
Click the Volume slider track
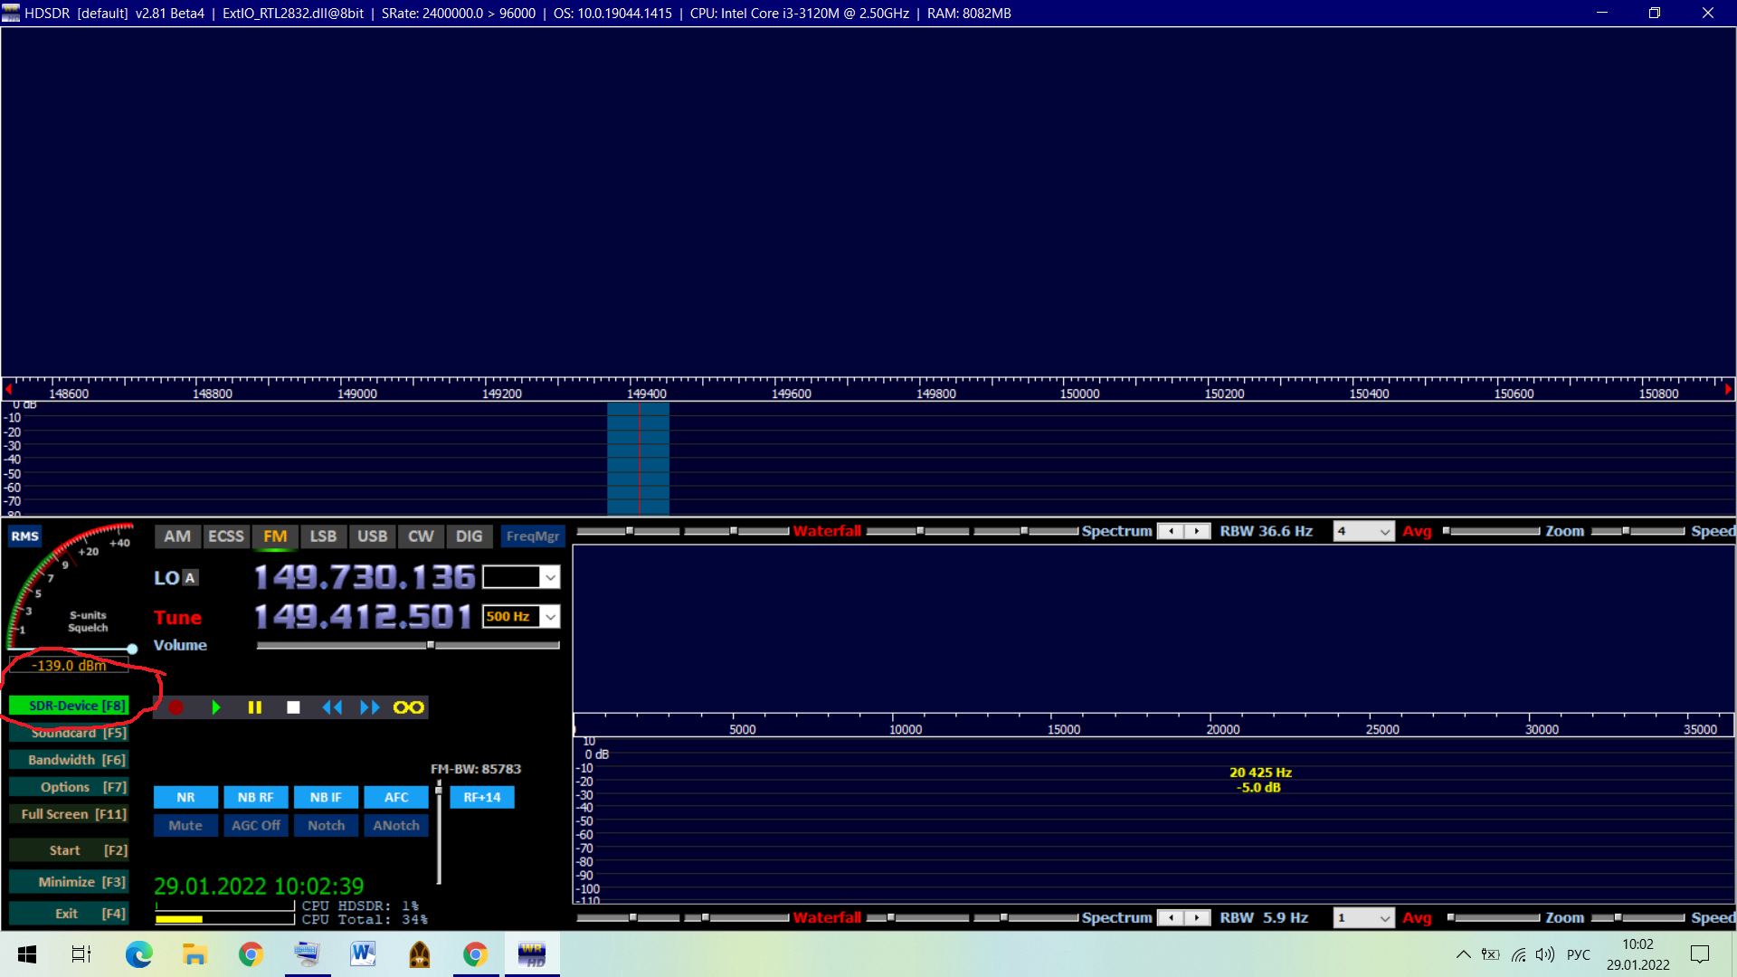point(407,645)
